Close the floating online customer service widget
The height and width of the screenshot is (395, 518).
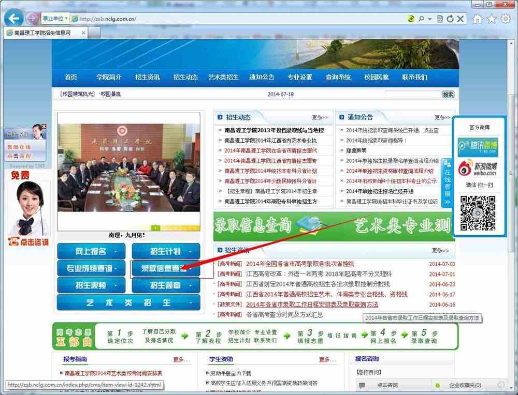click(44, 126)
